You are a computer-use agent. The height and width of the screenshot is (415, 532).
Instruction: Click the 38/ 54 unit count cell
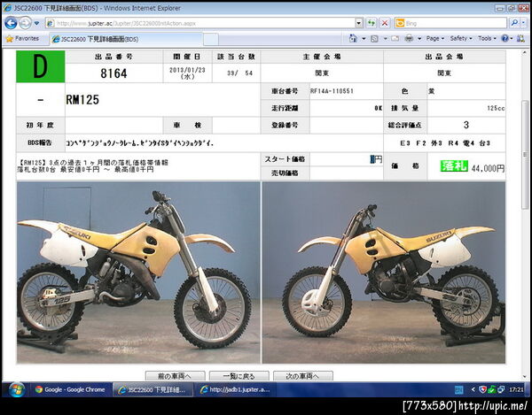[x=237, y=73]
